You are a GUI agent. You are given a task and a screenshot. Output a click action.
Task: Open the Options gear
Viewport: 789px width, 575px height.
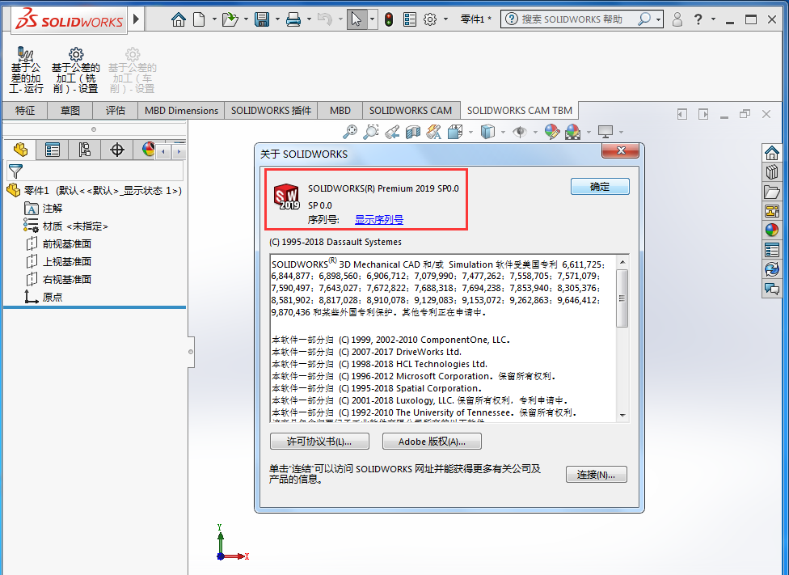pos(430,19)
